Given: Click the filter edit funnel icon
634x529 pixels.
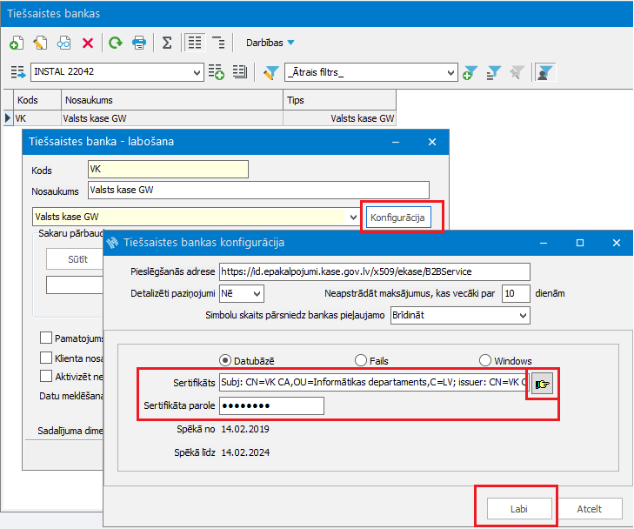Looking at the screenshot, I should pyautogui.click(x=270, y=72).
